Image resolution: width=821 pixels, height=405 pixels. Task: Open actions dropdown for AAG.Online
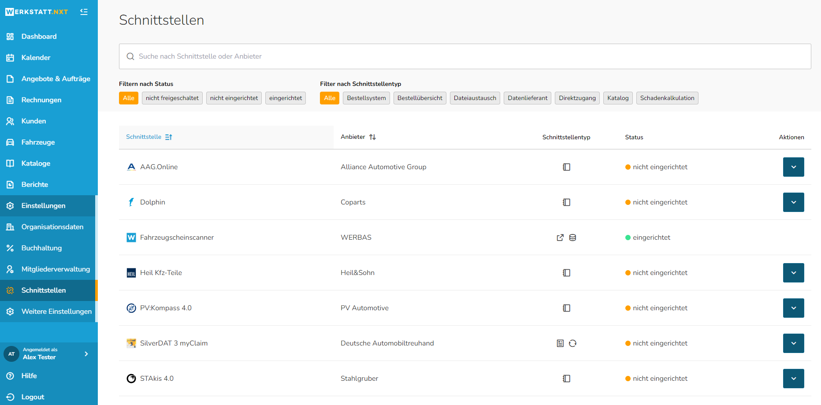click(x=794, y=167)
